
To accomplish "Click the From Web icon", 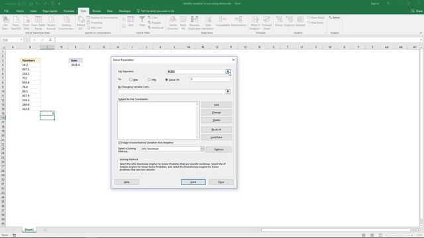I will click(26, 23).
